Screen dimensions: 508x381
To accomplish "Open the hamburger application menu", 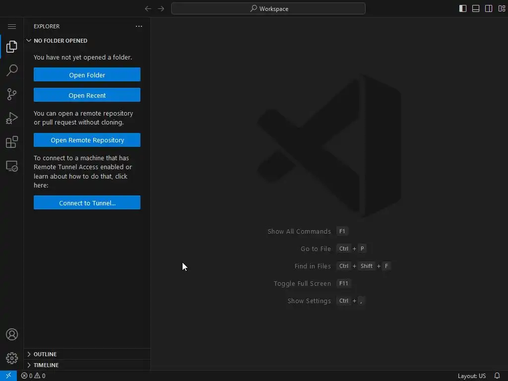I will (x=12, y=27).
